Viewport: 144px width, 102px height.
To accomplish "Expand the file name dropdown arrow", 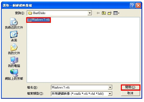I will pyautogui.click(x=110, y=87).
